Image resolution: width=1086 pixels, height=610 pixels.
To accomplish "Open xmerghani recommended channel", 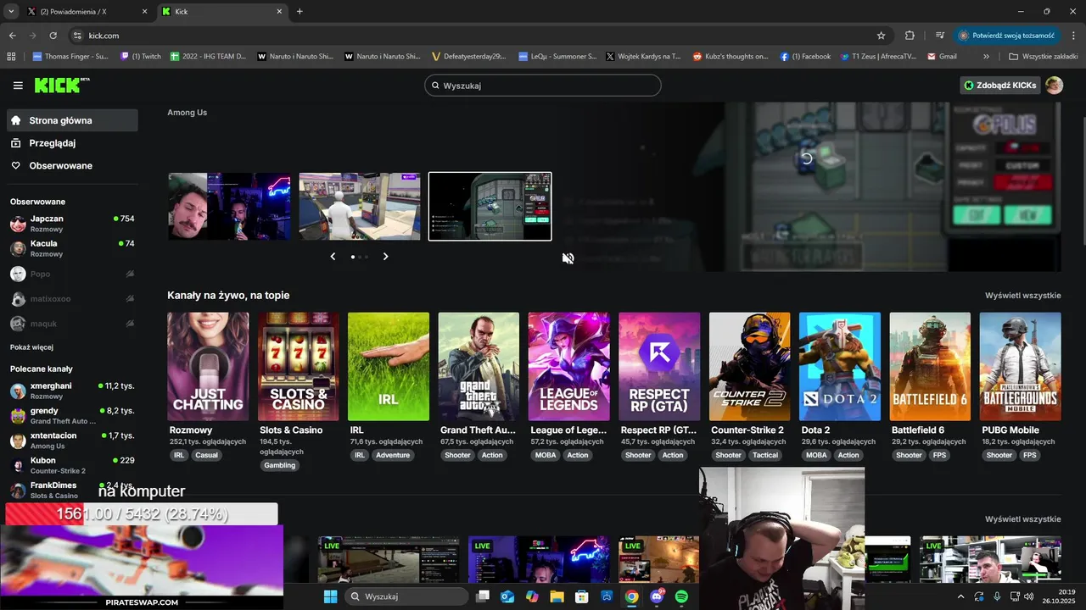I will pos(72,391).
